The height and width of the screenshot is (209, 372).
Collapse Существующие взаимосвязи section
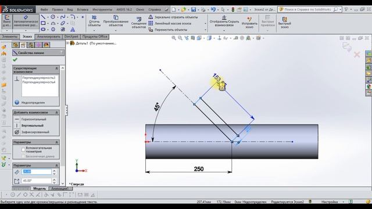pos(57,69)
